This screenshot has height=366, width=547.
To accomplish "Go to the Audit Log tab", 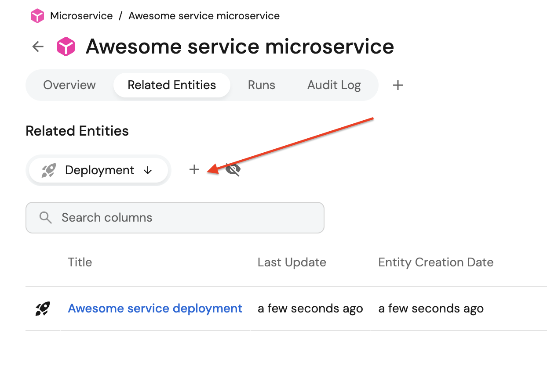I will pyautogui.click(x=334, y=85).
